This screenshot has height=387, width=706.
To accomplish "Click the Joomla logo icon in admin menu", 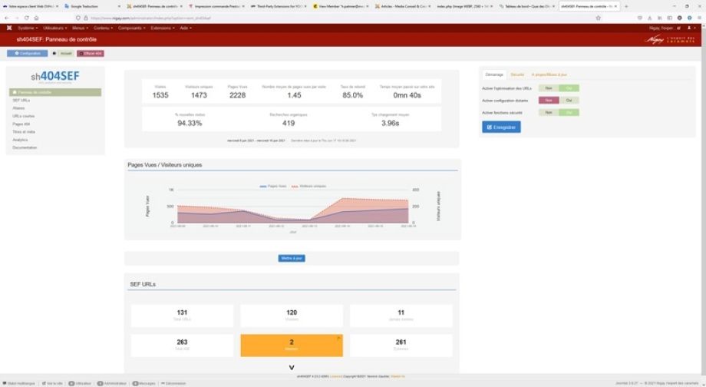I will point(9,28).
